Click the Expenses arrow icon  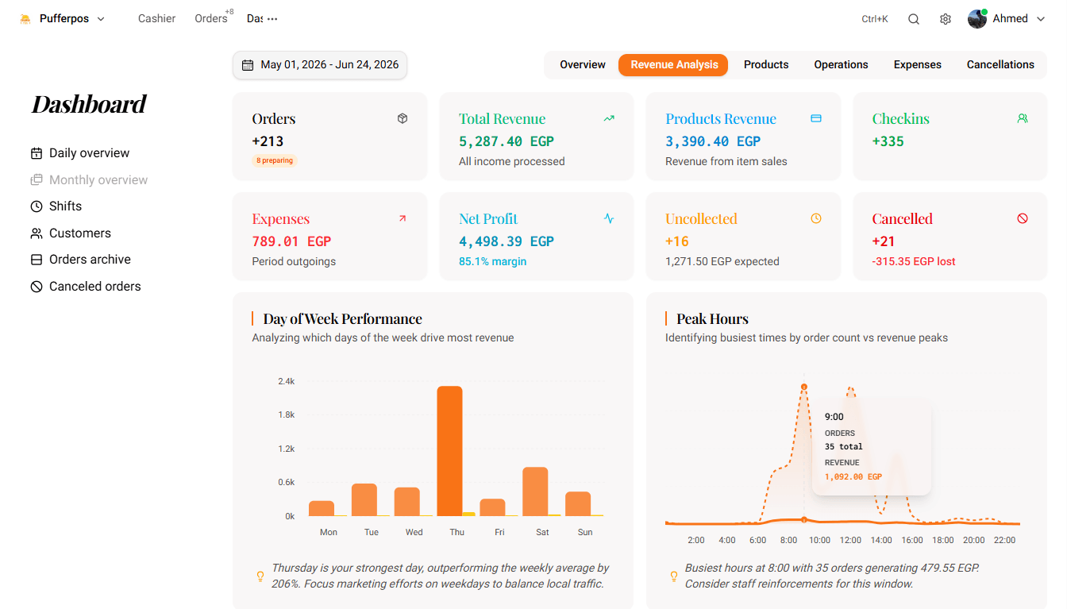pos(403,218)
